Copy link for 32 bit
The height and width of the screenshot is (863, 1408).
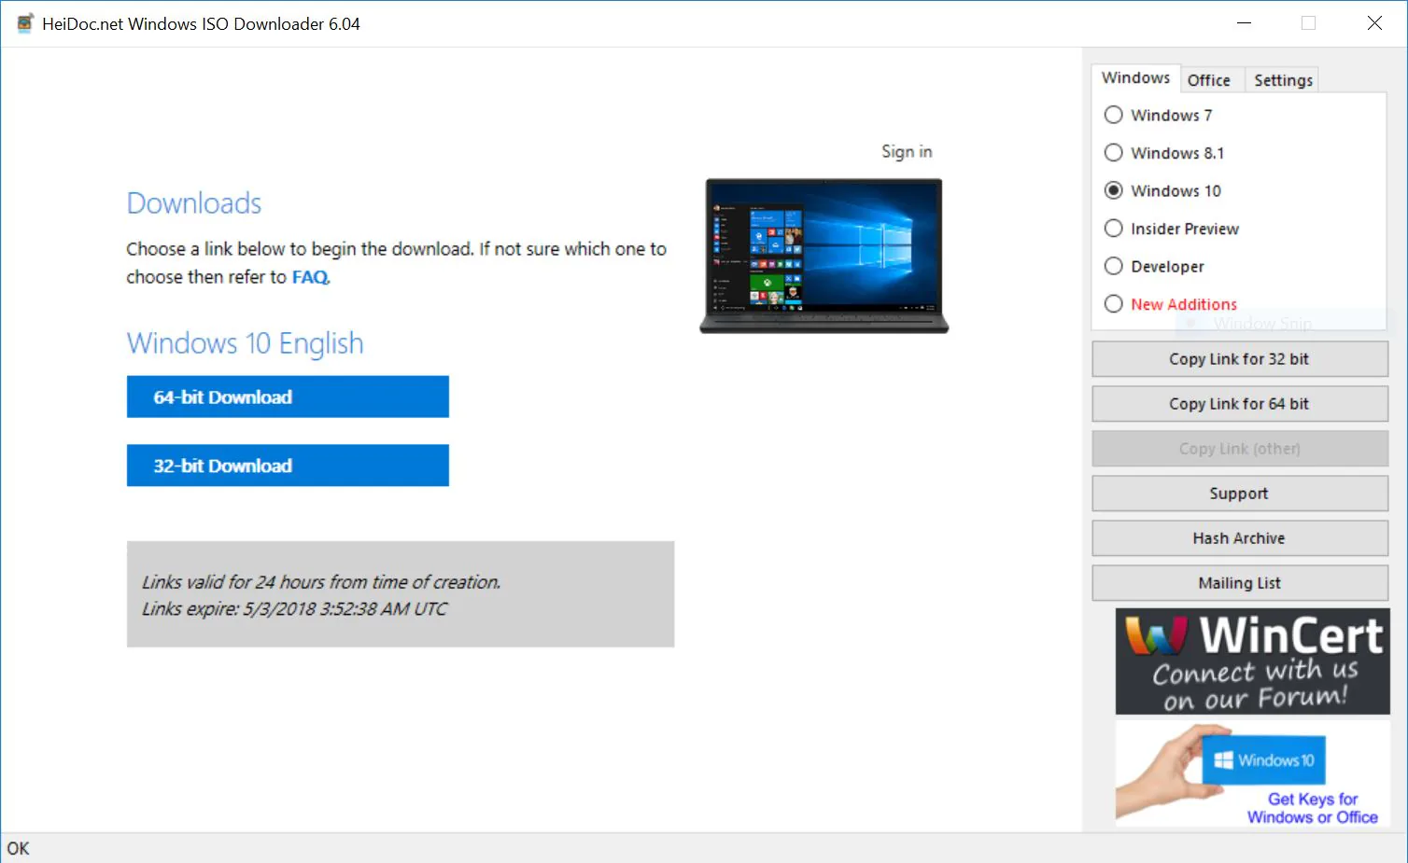[1240, 359]
